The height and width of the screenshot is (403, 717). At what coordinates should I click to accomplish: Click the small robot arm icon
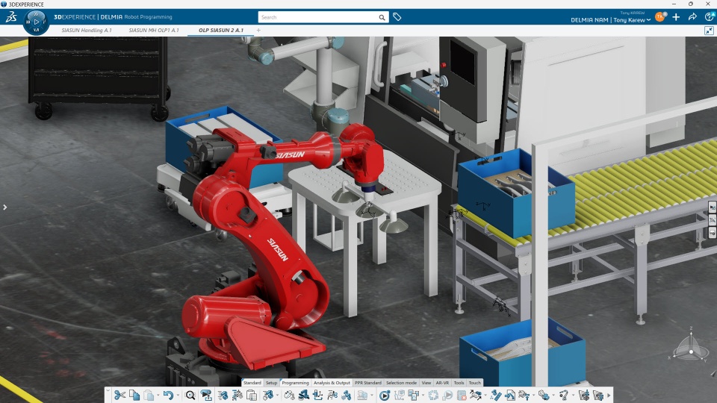564,396
